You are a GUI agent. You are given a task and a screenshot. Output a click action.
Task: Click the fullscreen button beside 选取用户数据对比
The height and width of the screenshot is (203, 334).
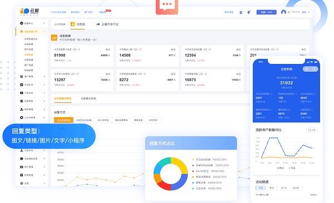click(312, 130)
